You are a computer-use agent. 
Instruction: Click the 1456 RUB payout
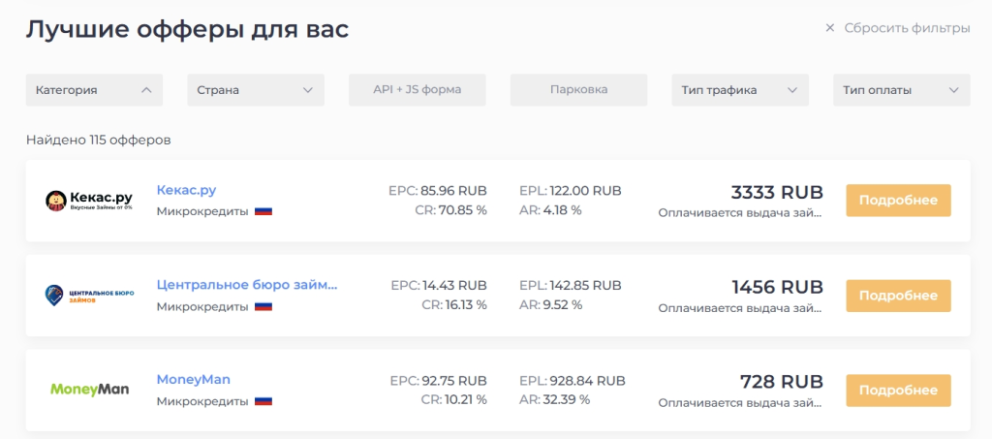point(778,287)
